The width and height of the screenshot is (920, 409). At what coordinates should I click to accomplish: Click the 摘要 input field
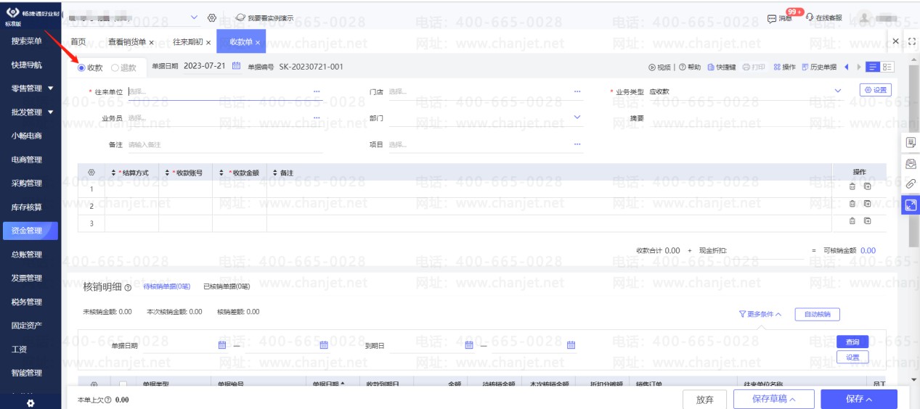[746, 117]
